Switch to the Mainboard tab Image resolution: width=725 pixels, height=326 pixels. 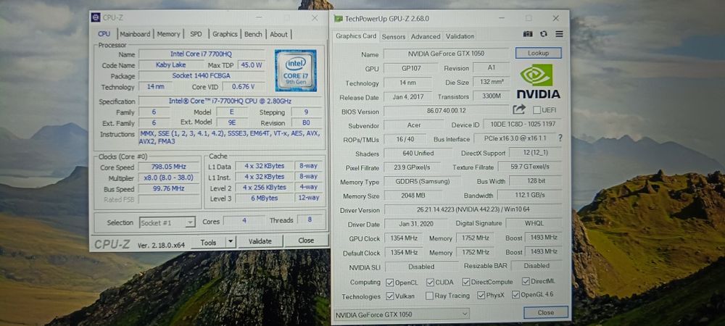pyautogui.click(x=135, y=34)
